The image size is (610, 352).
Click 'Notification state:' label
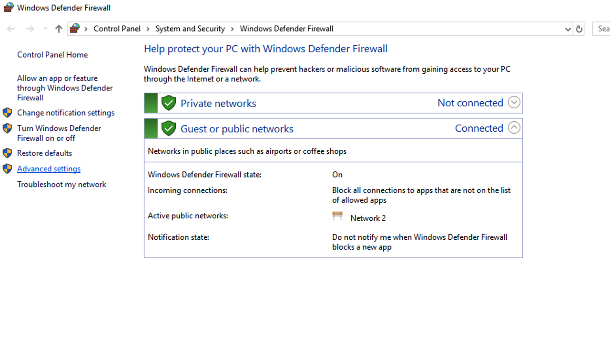coord(178,237)
